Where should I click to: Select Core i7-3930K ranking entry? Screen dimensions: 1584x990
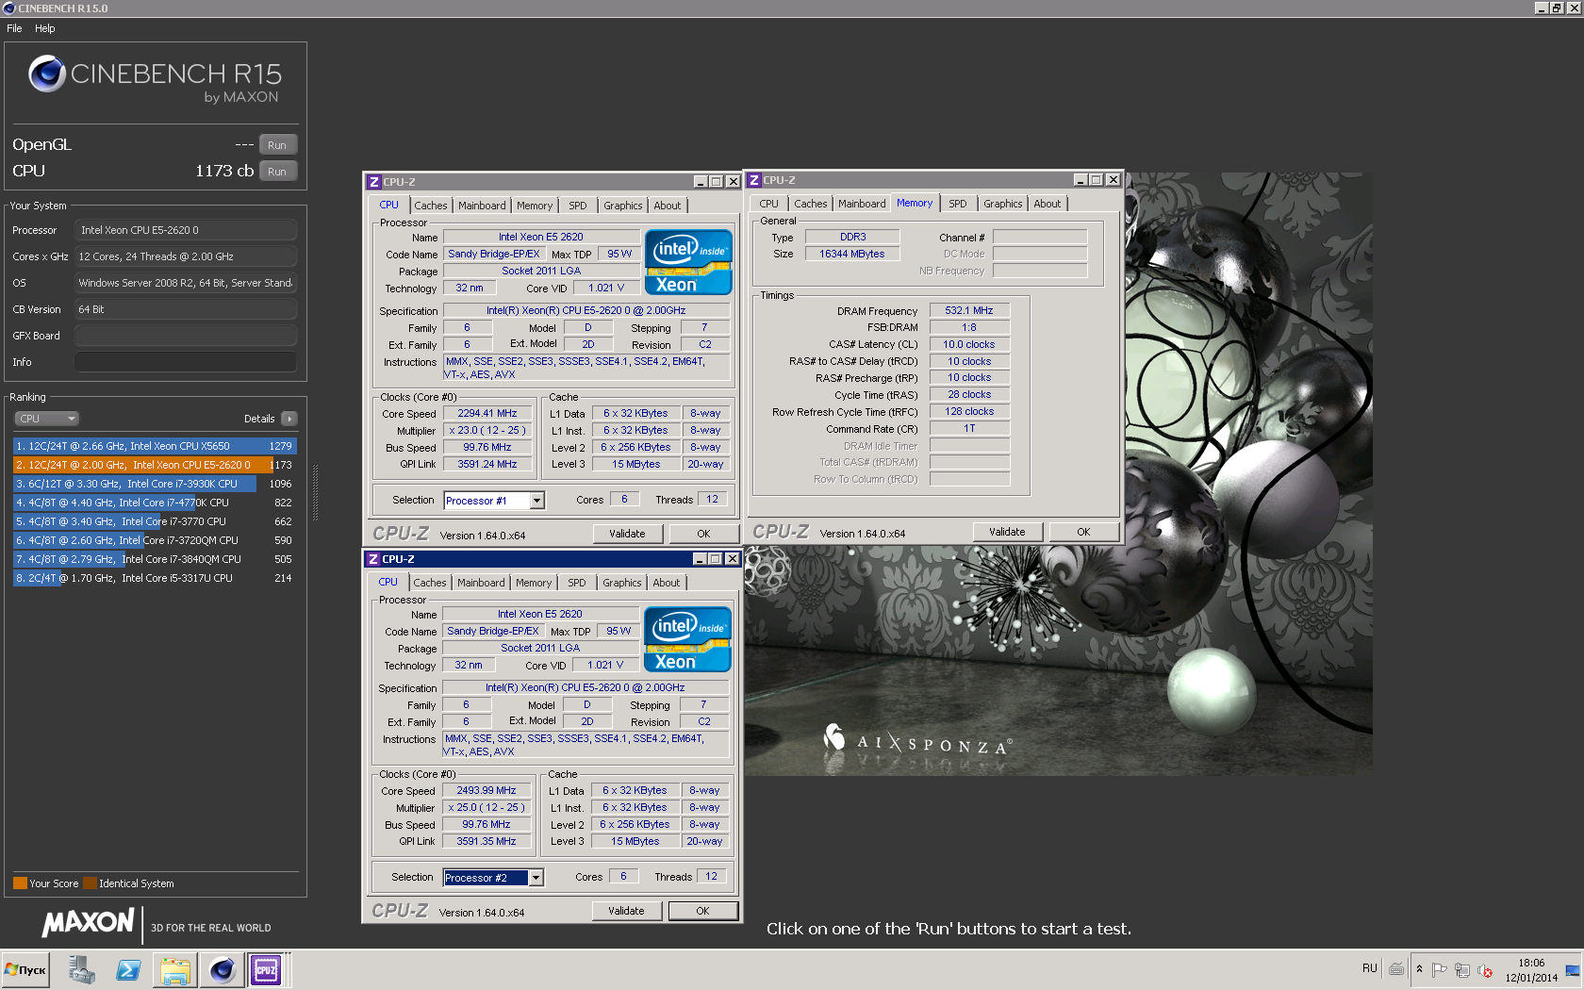[x=155, y=484]
